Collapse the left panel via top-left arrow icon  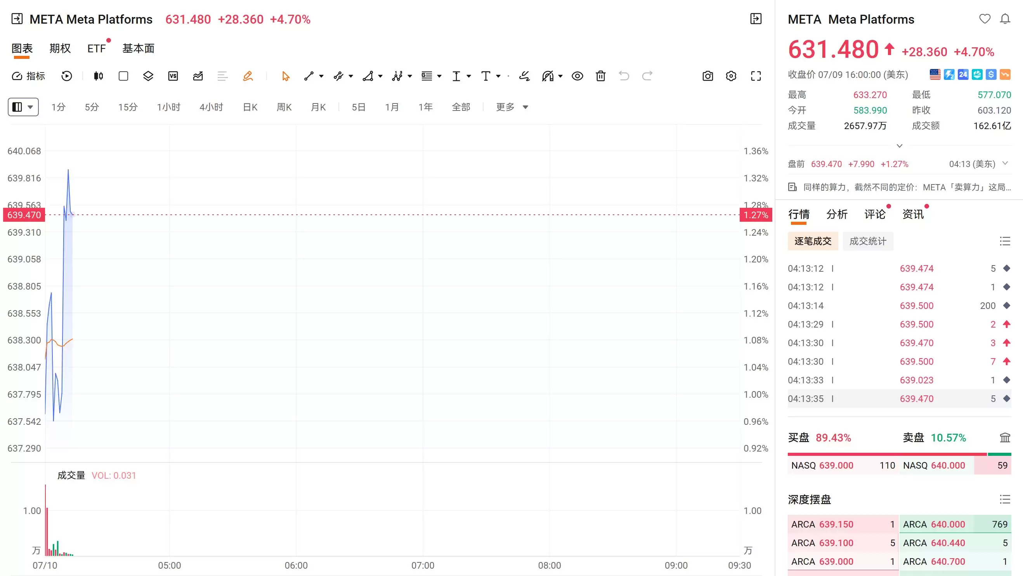[17, 19]
